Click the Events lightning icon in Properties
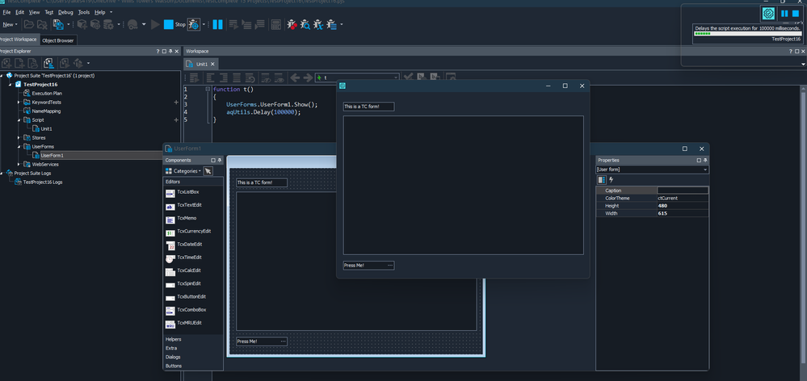Image resolution: width=807 pixels, height=381 pixels. [x=611, y=179]
